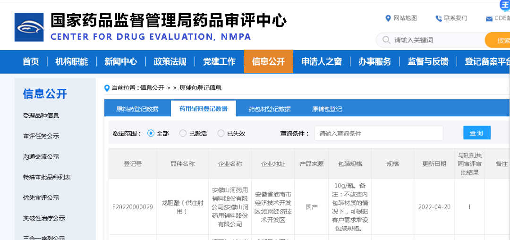The image size is (510, 240).
Task: Click the CDE mail envelope icon
Action: coord(489,19)
